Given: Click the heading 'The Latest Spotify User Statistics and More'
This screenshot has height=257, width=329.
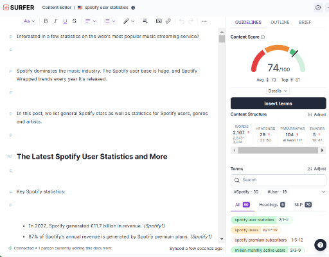Looking at the screenshot, I should (x=92, y=157).
